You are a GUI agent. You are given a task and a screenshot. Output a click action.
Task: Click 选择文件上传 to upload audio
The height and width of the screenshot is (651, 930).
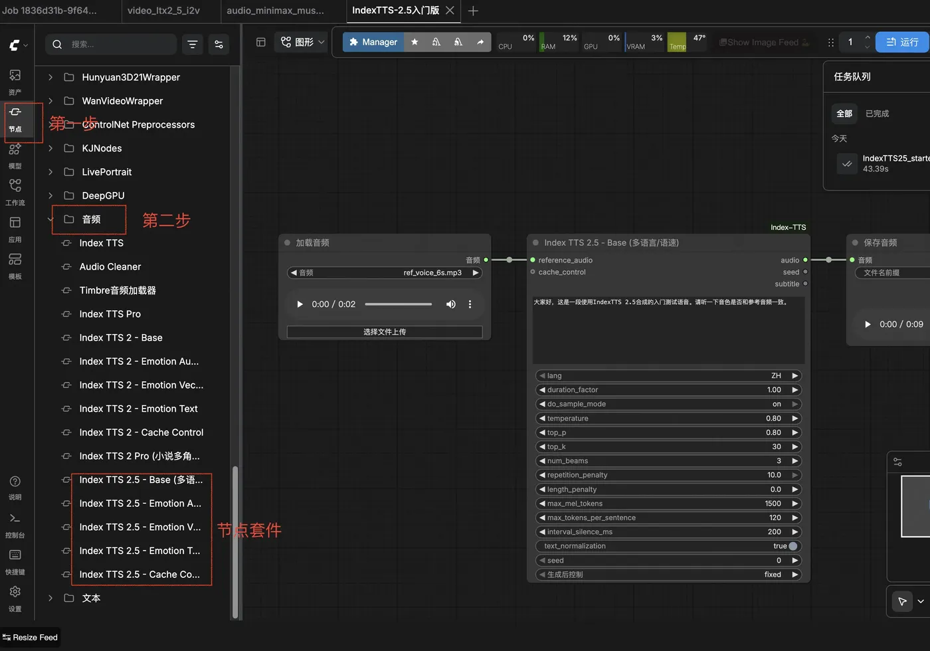click(x=385, y=332)
